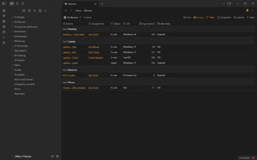Open the All devices view dropdown
The height and width of the screenshot is (160, 257).
point(72,17)
